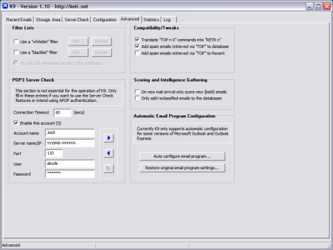Screen dimensions: 333x250
Task: Go to next POP3 account arrow
Action: [x=109, y=138]
